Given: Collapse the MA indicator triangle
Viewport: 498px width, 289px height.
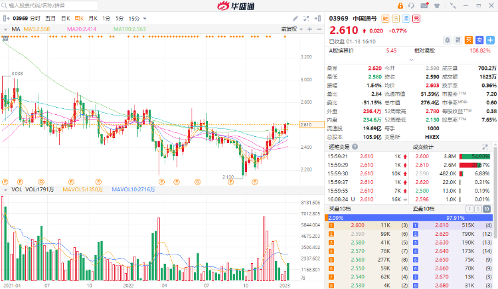Looking at the screenshot, I should (x=5, y=29).
